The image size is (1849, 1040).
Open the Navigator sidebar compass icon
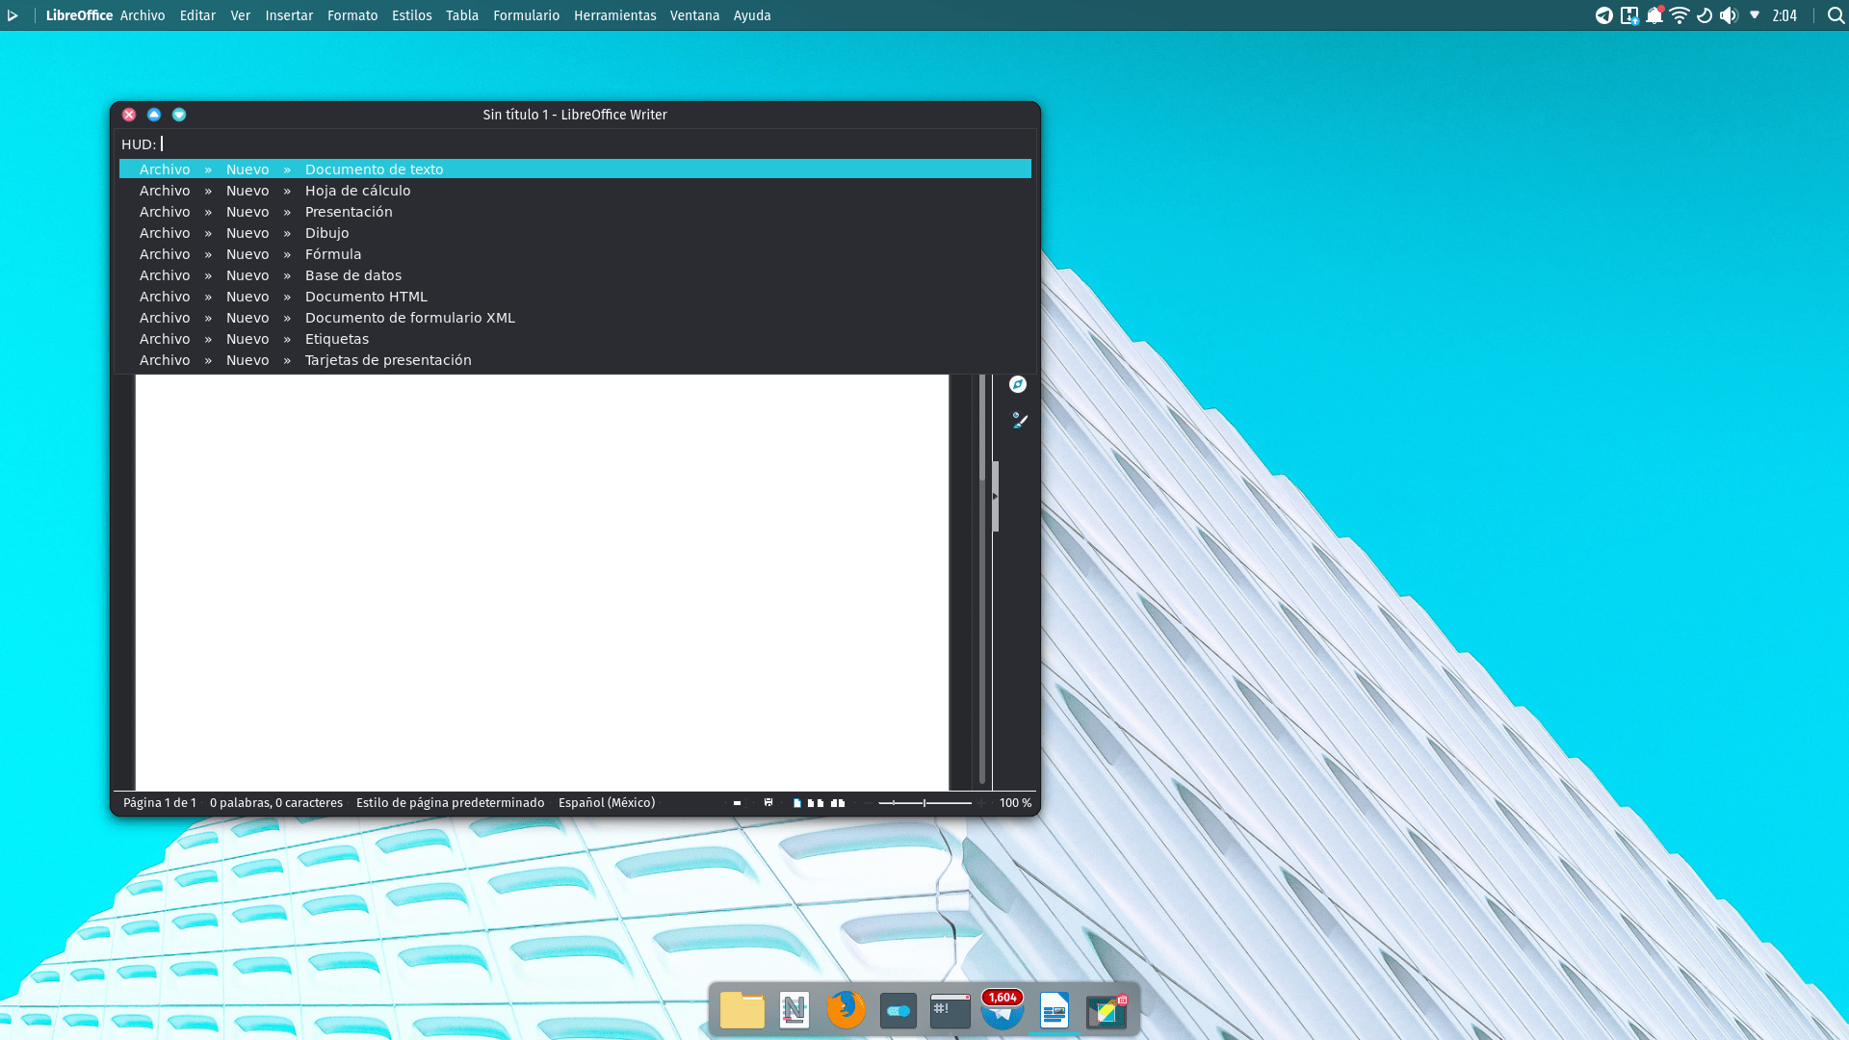(1018, 384)
